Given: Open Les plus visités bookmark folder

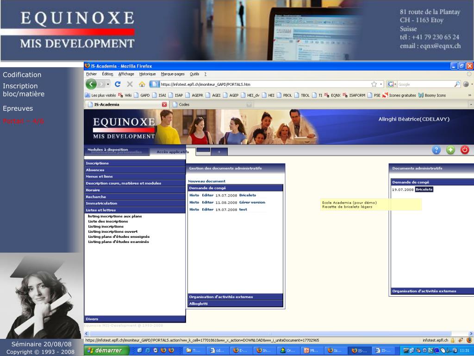Looking at the screenshot, I should (100, 95).
